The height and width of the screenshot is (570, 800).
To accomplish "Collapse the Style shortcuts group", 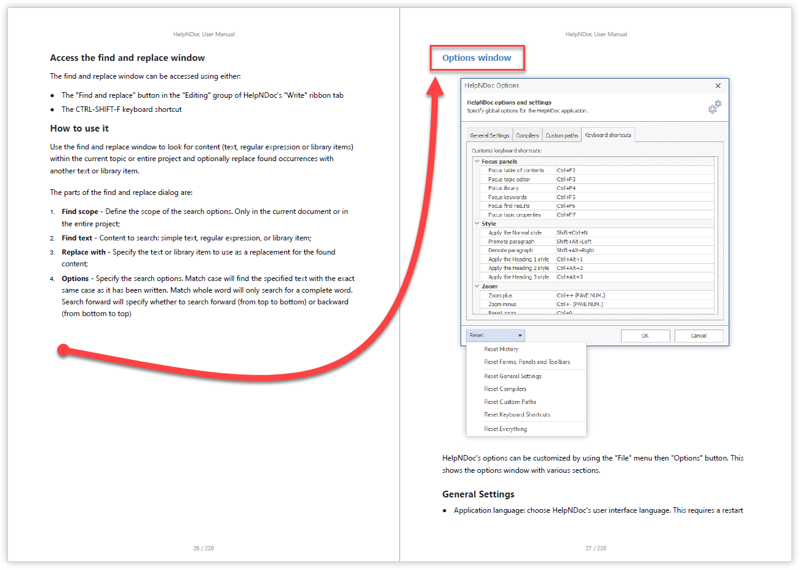I will [477, 224].
